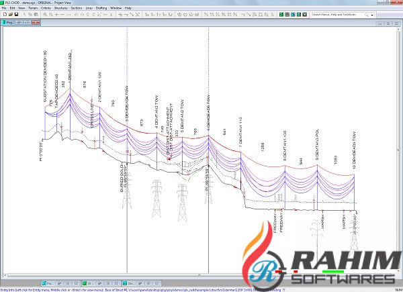Viewport: 403px width, 292px height.
Task: Click the span length label 944
Action: pos(301,161)
